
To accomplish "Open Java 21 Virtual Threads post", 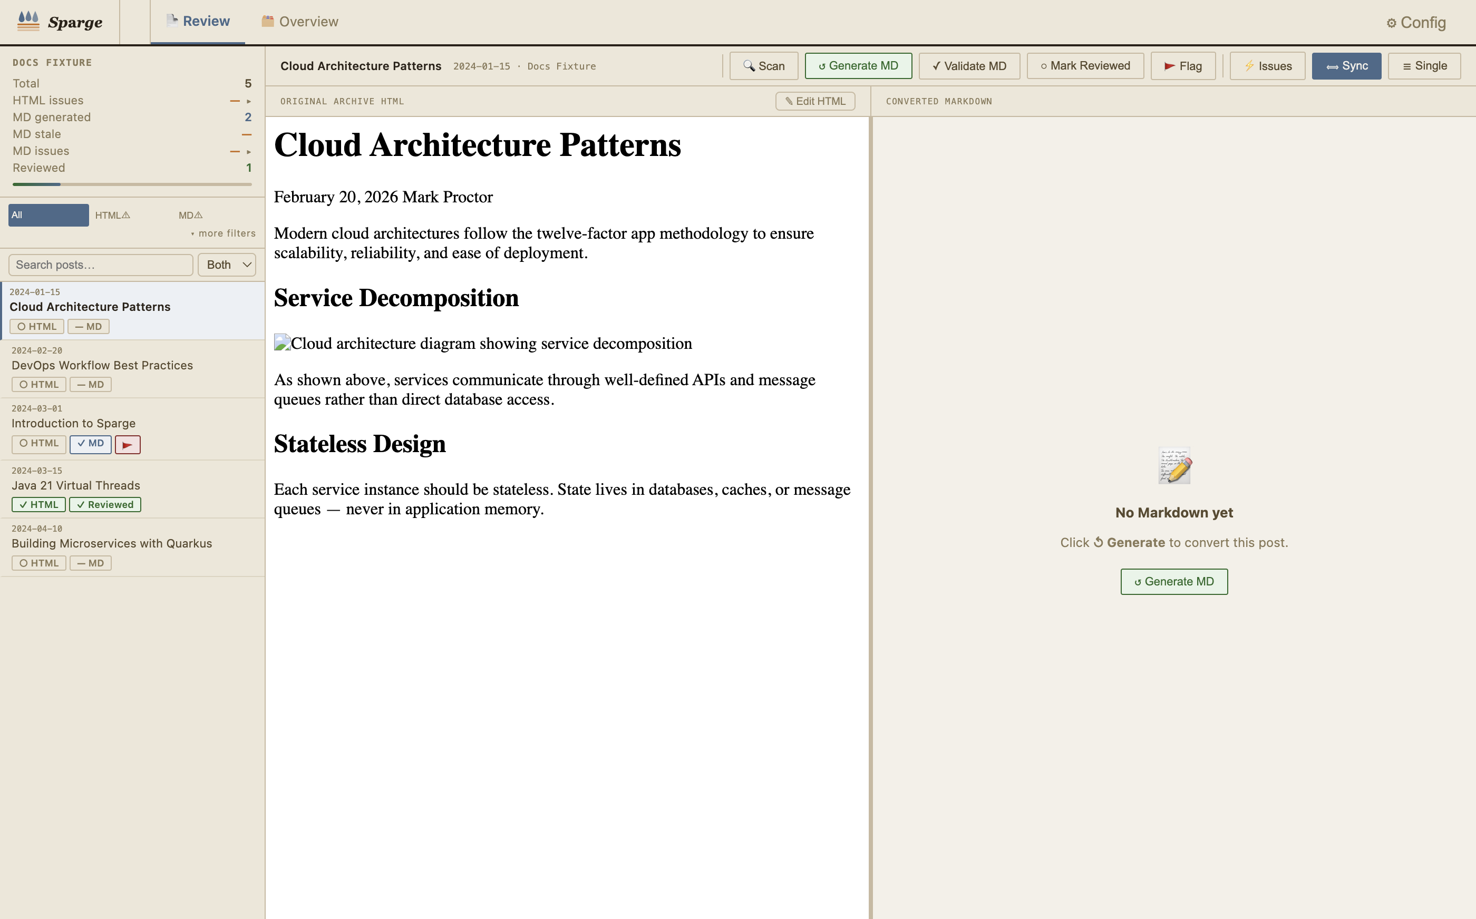I will pyautogui.click(x=132, y=490).
